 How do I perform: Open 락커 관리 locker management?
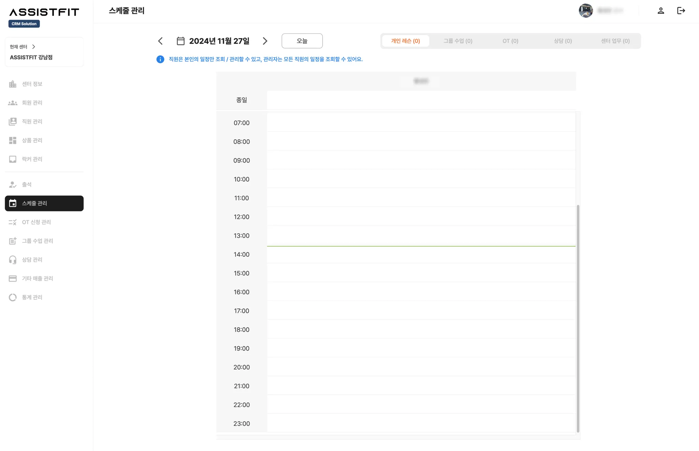(x=32, y=159)
